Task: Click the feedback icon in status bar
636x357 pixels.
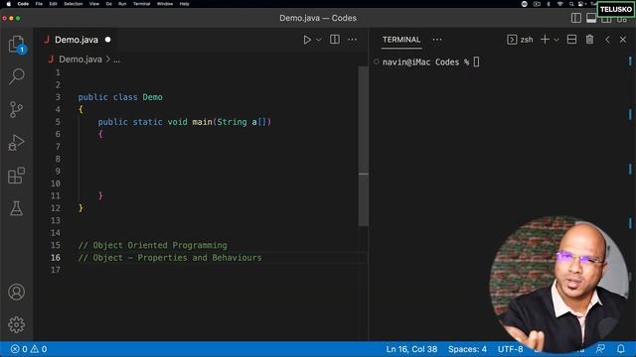Action: point(600,349)
